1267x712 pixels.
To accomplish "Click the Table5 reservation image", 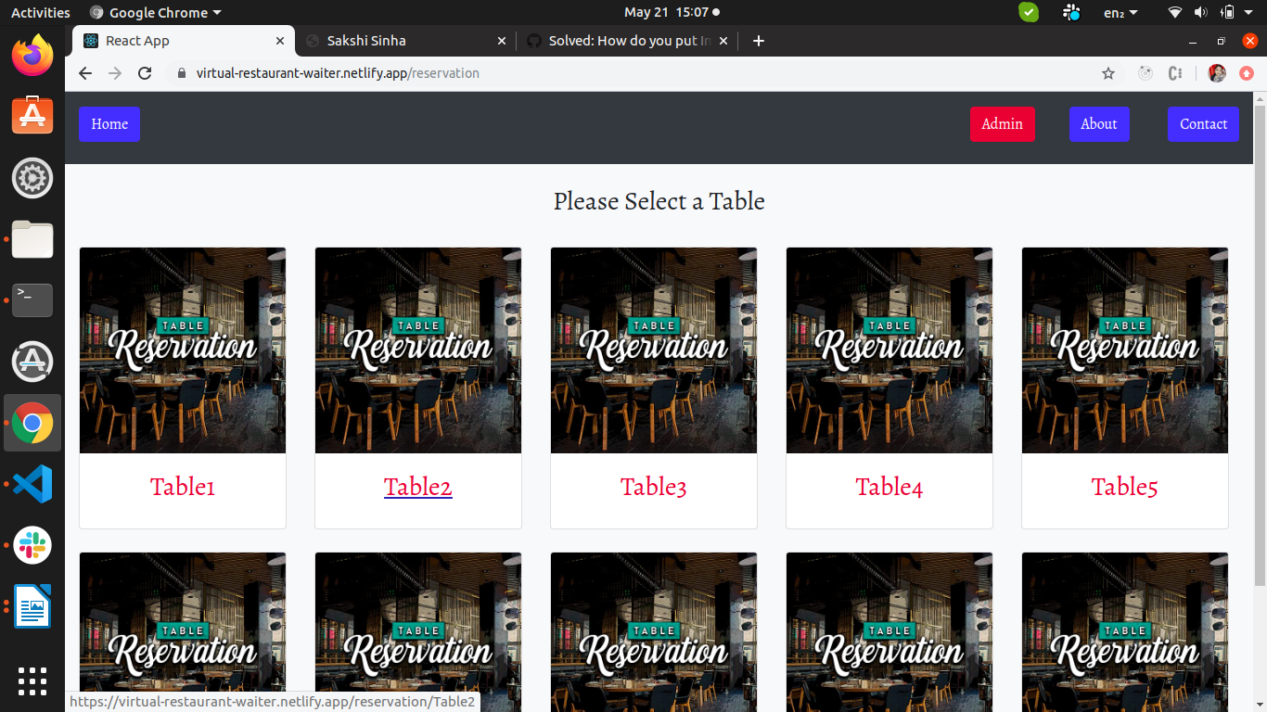I will pos(1125,350).
